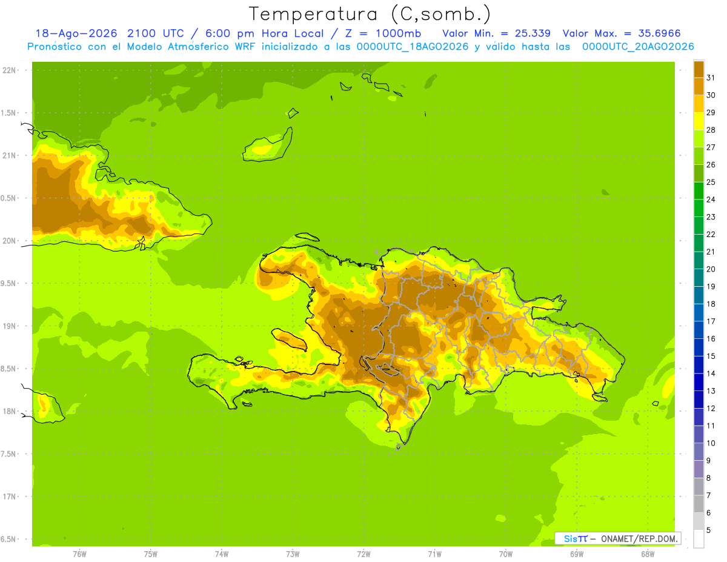This screenshot has width=727, height=562.
Task: Click the 75W longitude label
Action: (x=151, y=554)
